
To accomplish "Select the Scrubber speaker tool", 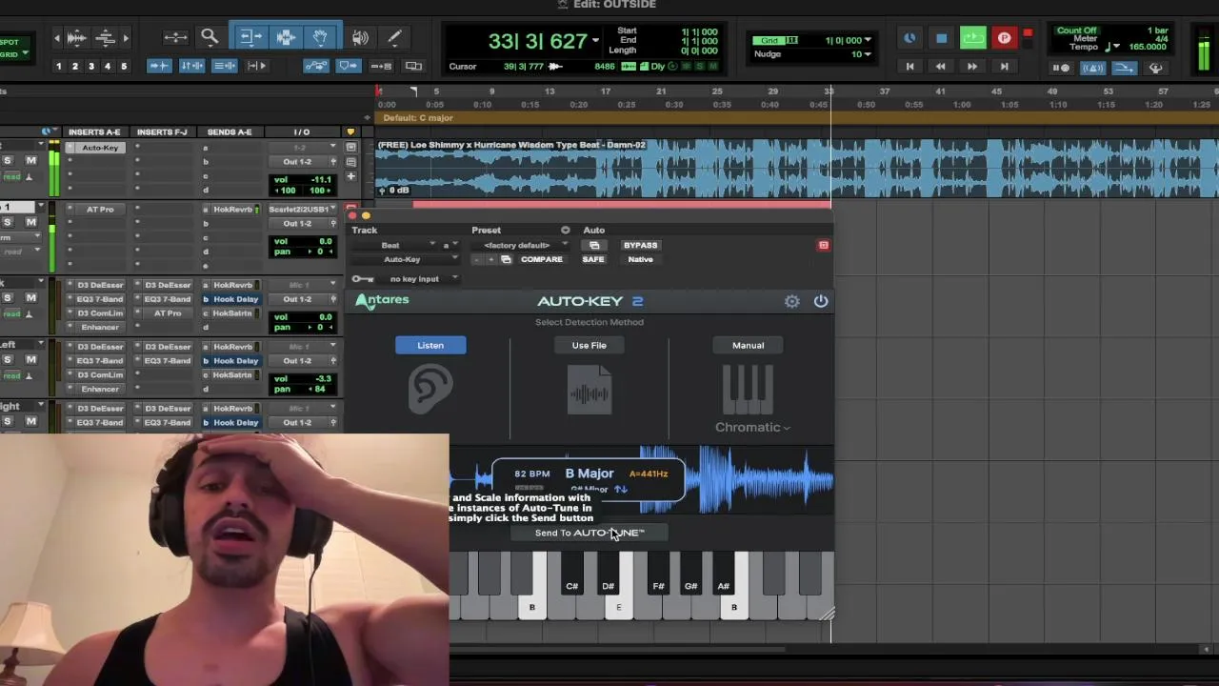I will 360,38.
